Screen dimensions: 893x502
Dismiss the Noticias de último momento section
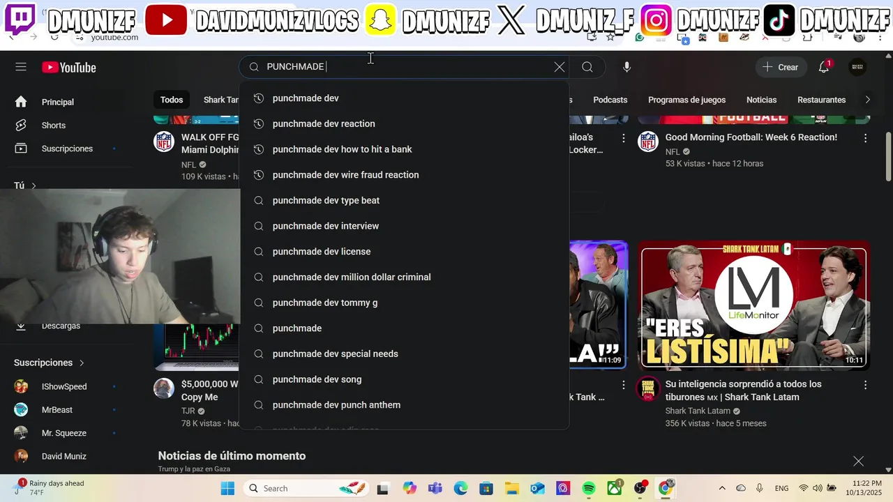[x=858, y=462]
